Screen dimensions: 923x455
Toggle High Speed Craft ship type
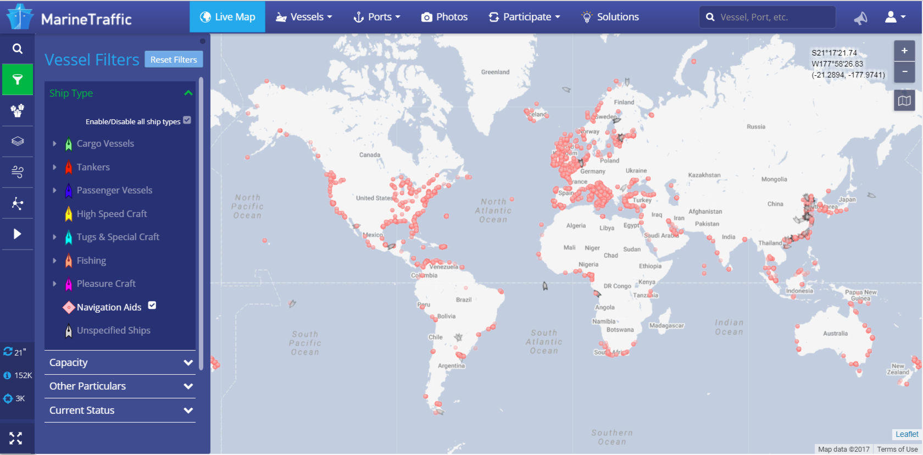(112, 214)
